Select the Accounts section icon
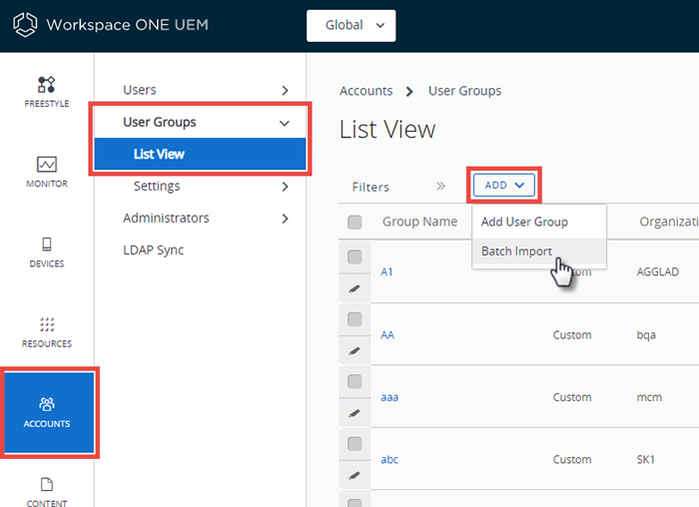 pos(47,404)
